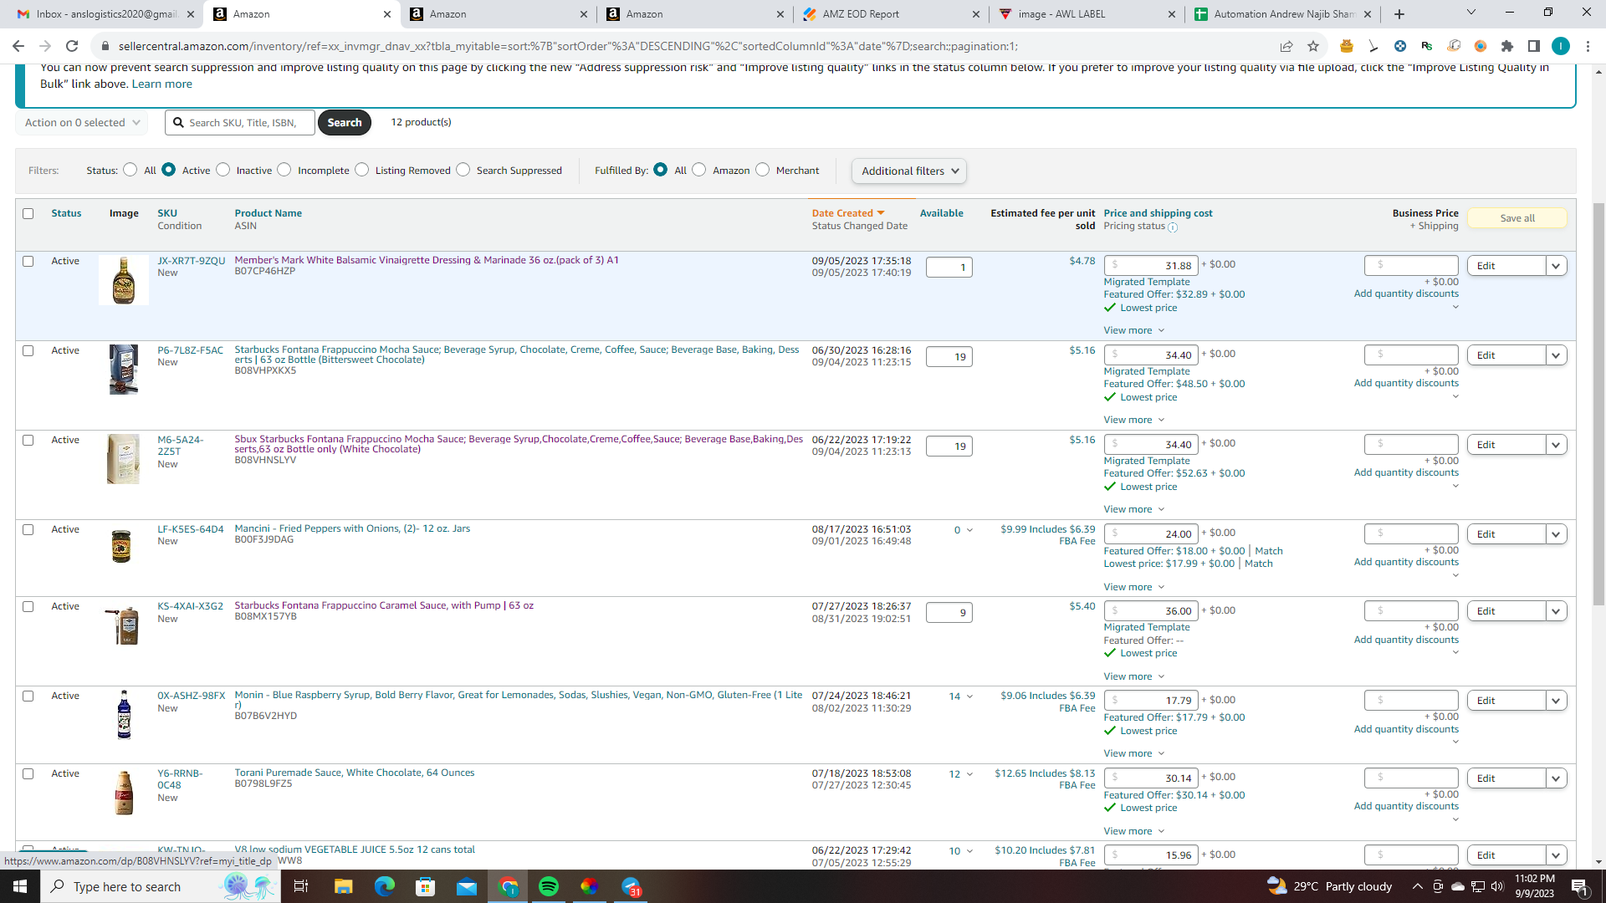This screenshot has width=1606, height=903.
Task: Open File Explorer from the taskbar
Action: 343,886
